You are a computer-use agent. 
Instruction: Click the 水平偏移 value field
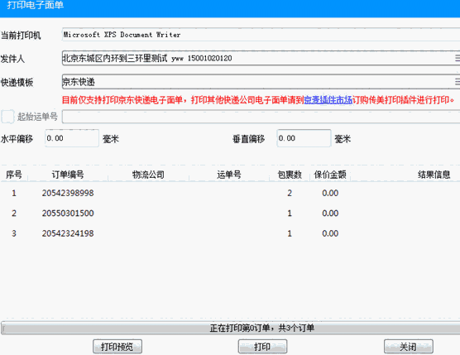[x=72, y=138]
